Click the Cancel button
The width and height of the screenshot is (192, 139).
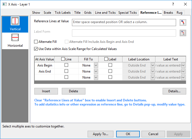pyautogui.click(x=153, y=134)
